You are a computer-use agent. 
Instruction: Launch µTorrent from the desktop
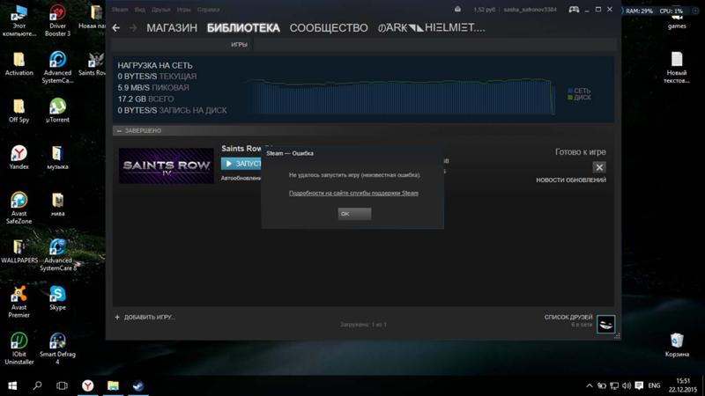(57, 111)
